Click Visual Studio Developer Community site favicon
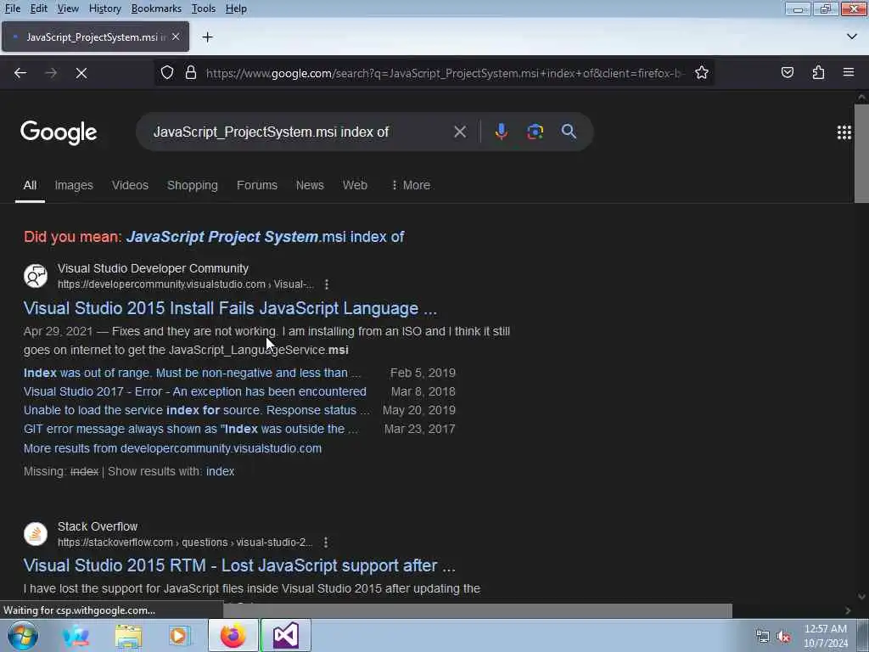This screenshot has width=869, height=652. click(36, 276)
